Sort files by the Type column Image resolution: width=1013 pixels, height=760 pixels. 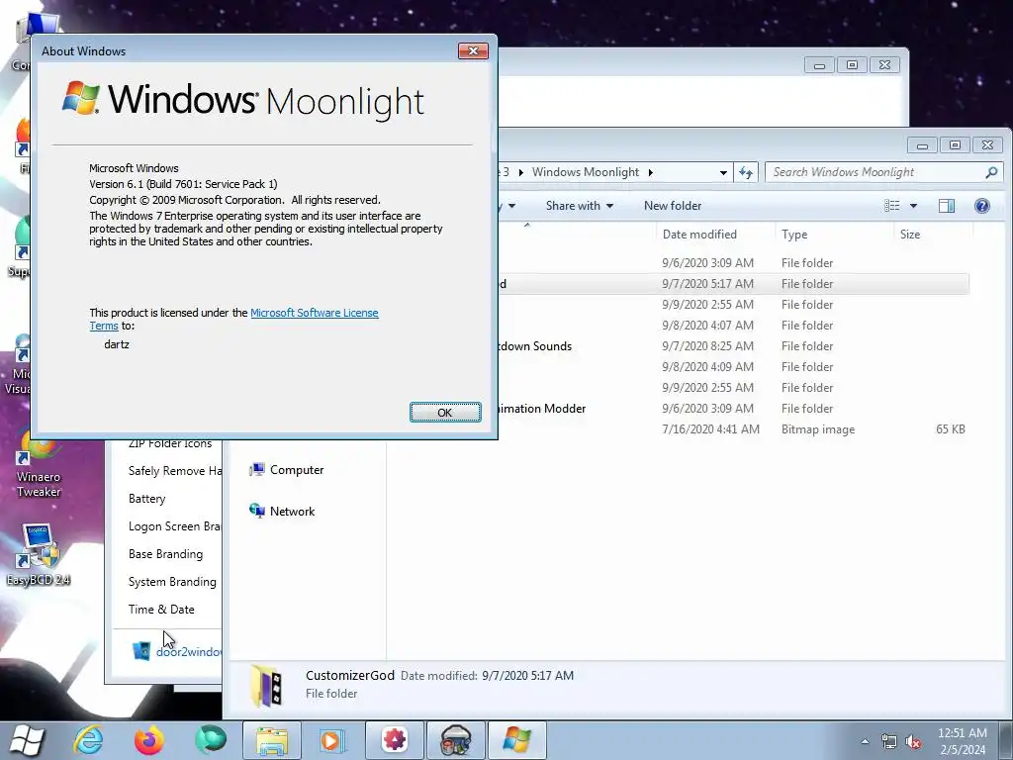pos(834,234)
